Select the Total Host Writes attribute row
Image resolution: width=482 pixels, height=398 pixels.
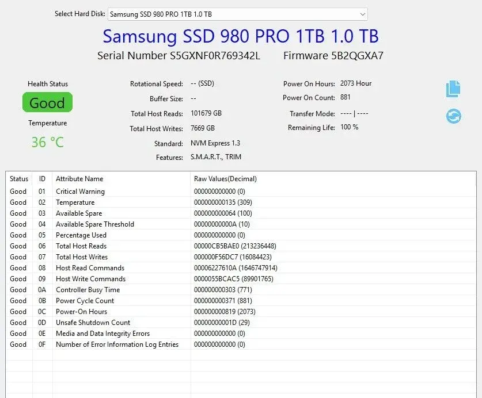point(241,257)
